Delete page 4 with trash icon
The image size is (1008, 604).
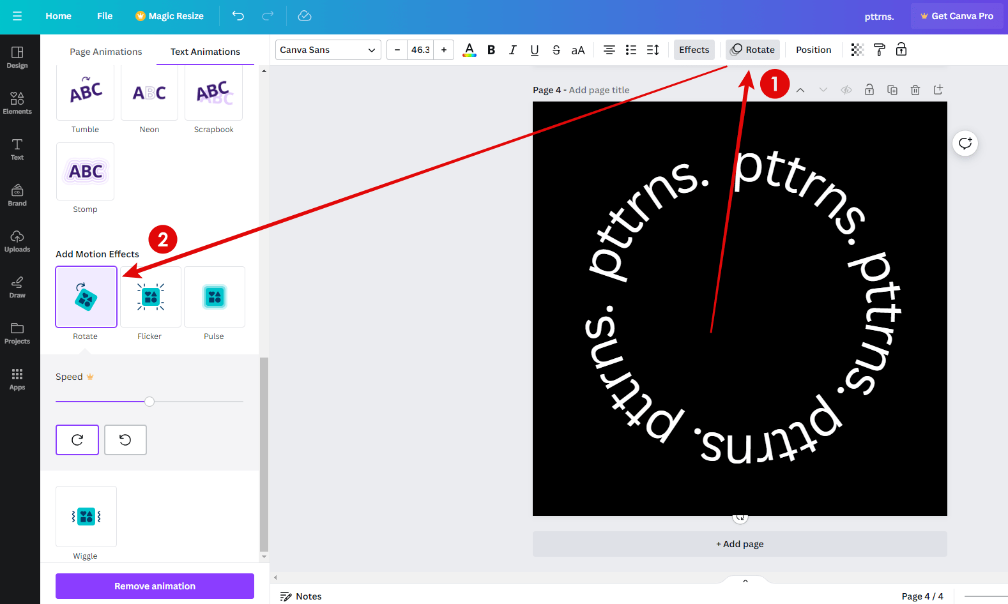point(915,90)
